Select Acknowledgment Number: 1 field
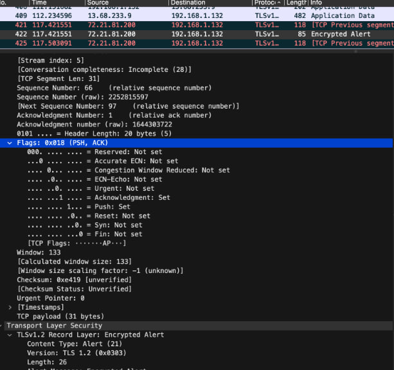The height and width of the screenshot is (370, 394). pyautogui.click(x=114, y=115)
